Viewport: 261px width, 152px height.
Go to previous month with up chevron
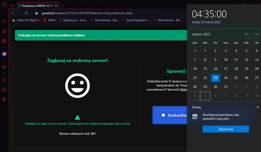tap(246, 34)
